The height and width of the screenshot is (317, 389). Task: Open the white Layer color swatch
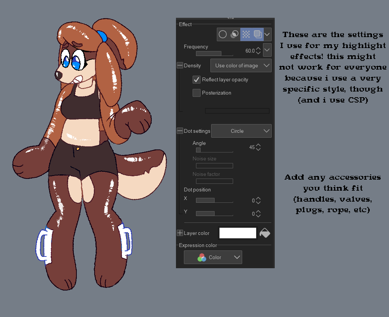pos(238,233)
